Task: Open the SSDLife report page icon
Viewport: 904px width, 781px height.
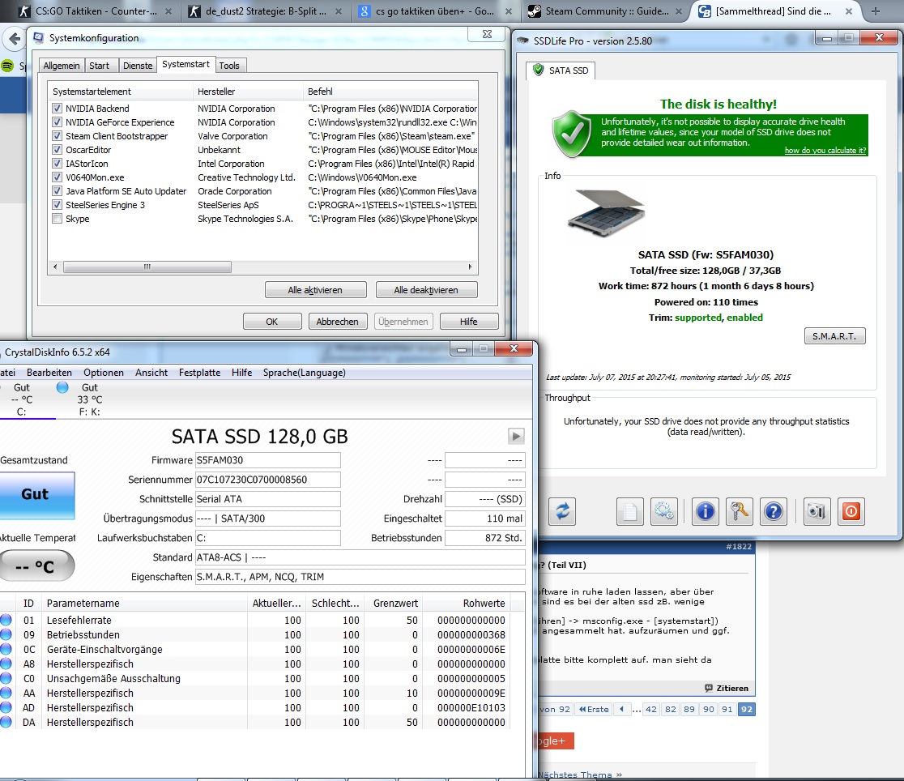Action: pos(629,512)
